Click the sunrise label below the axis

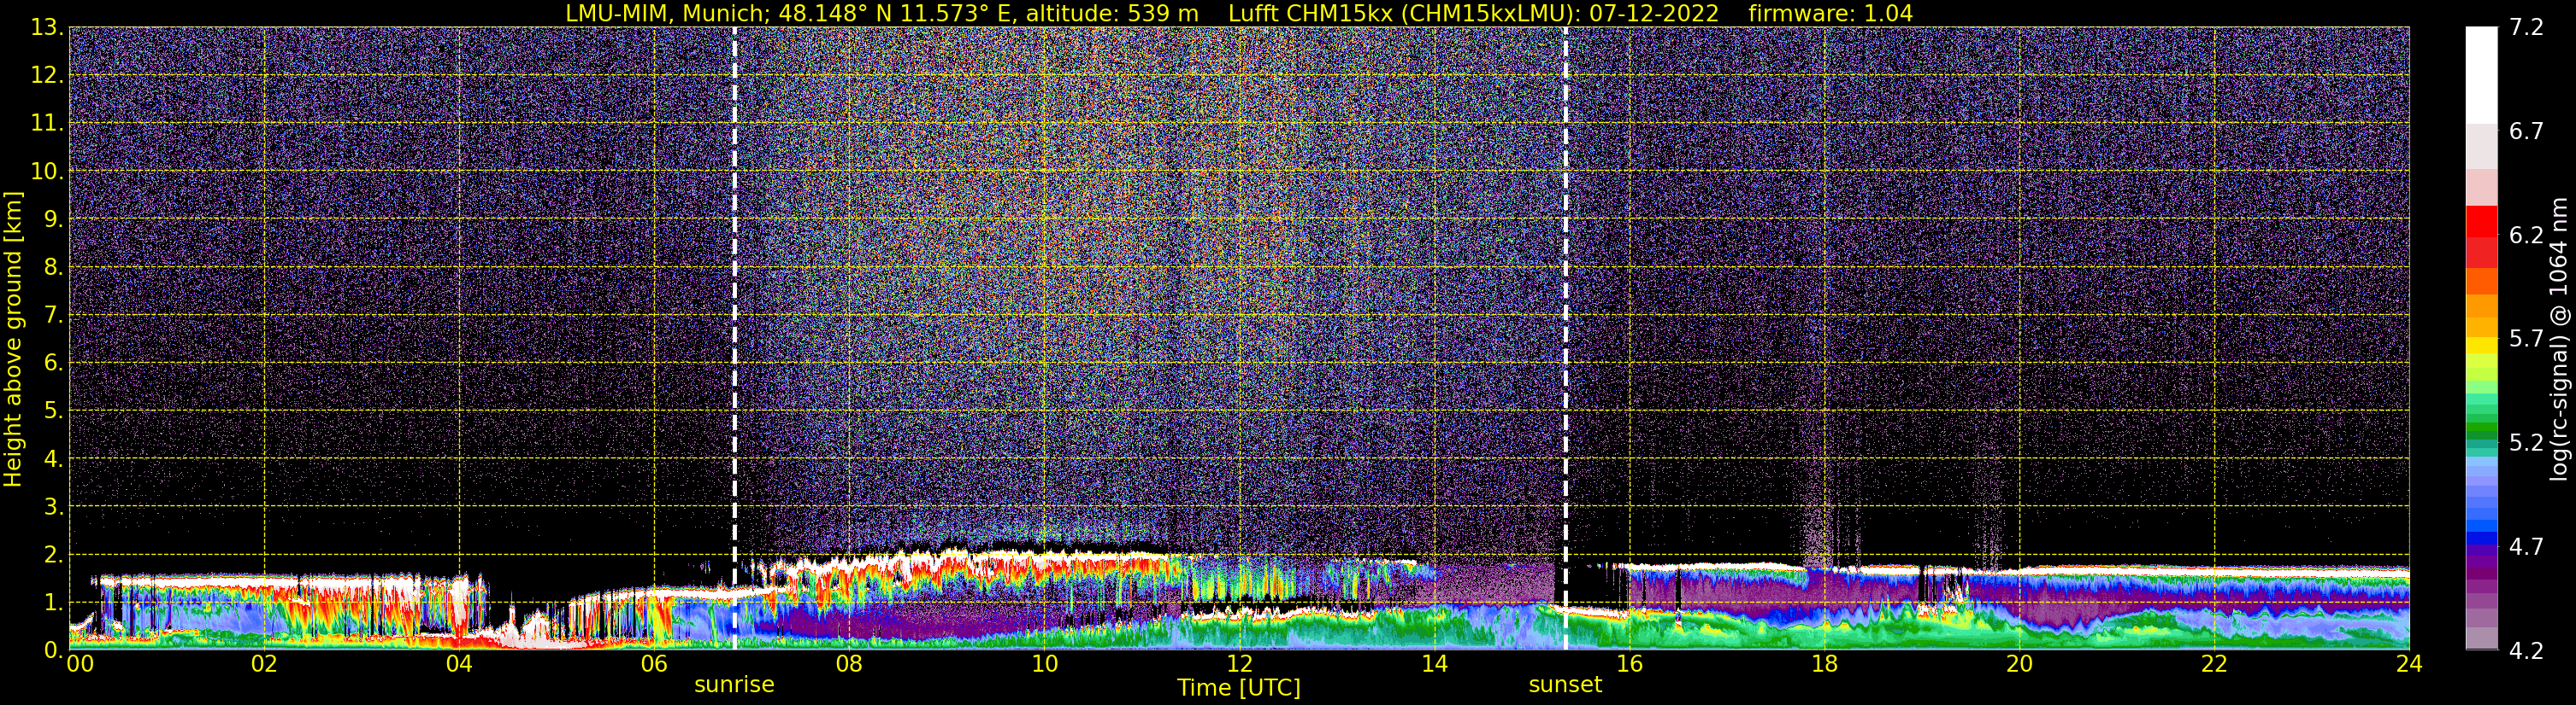click(x=734, y=685)
